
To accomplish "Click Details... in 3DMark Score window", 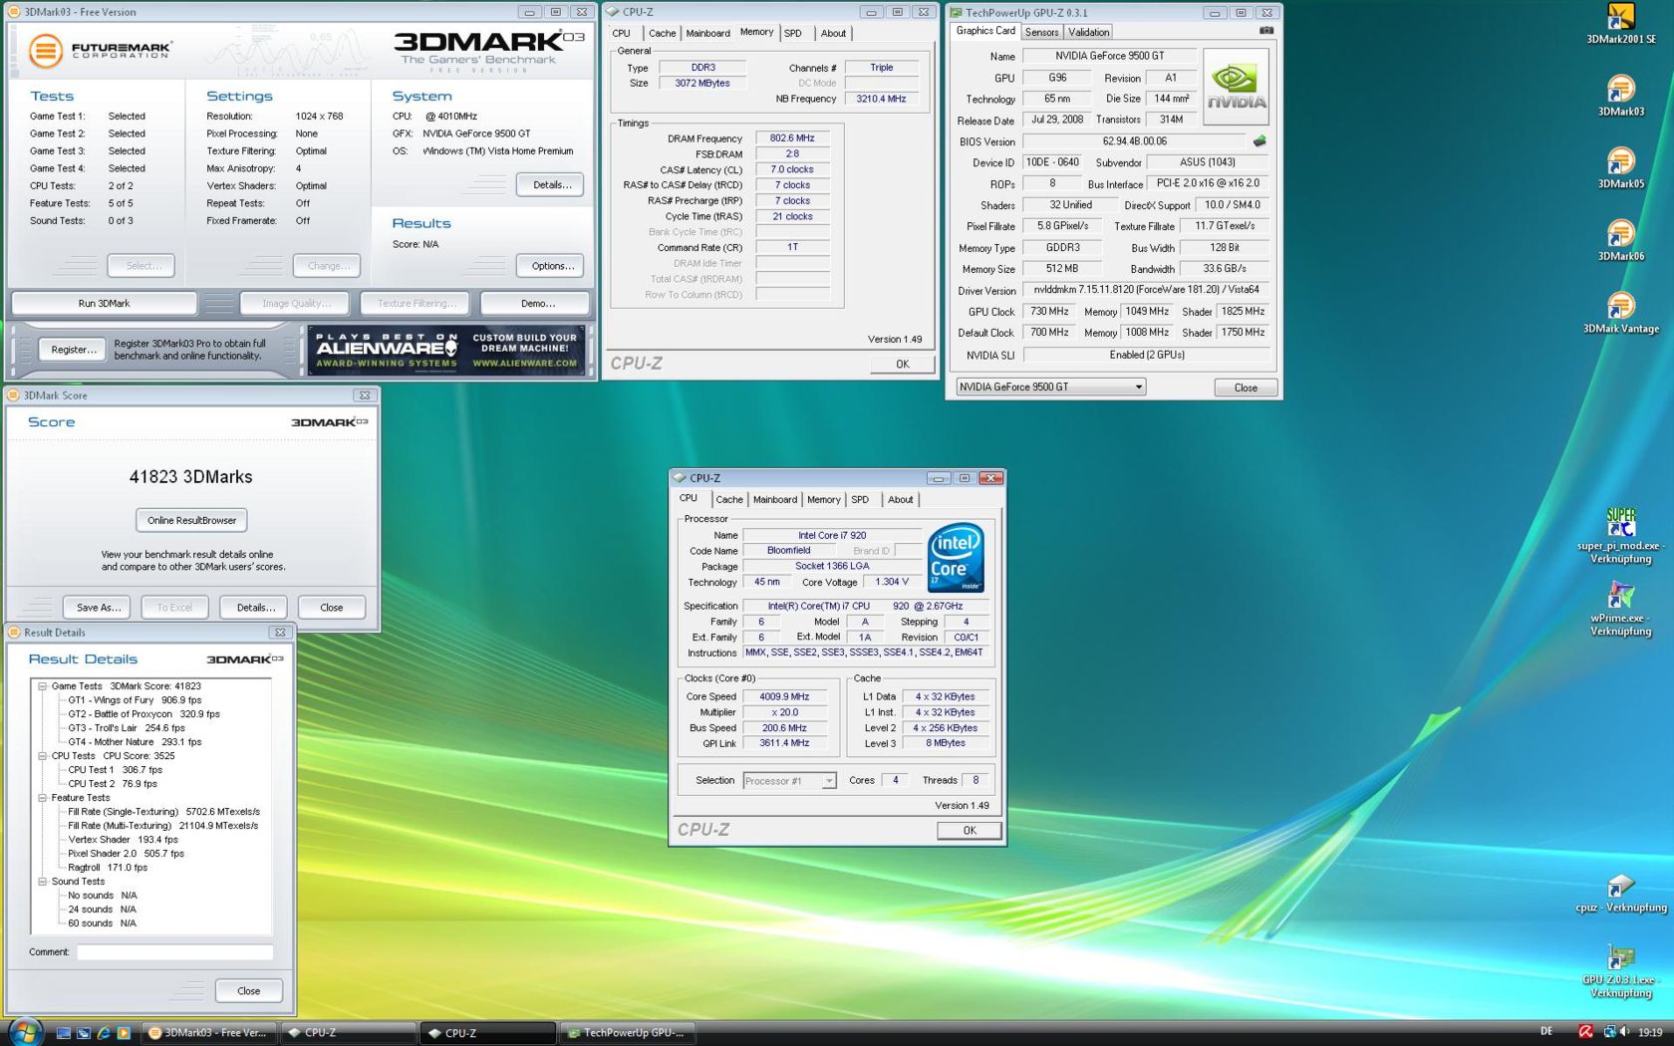I will point(255,607).
